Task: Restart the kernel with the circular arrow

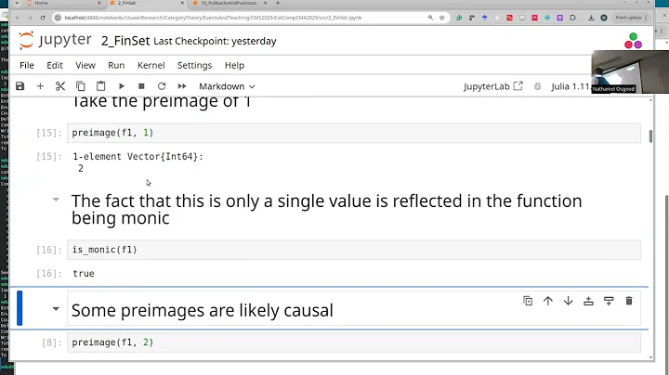Action: pyautogui.click(x=162, y=86)
